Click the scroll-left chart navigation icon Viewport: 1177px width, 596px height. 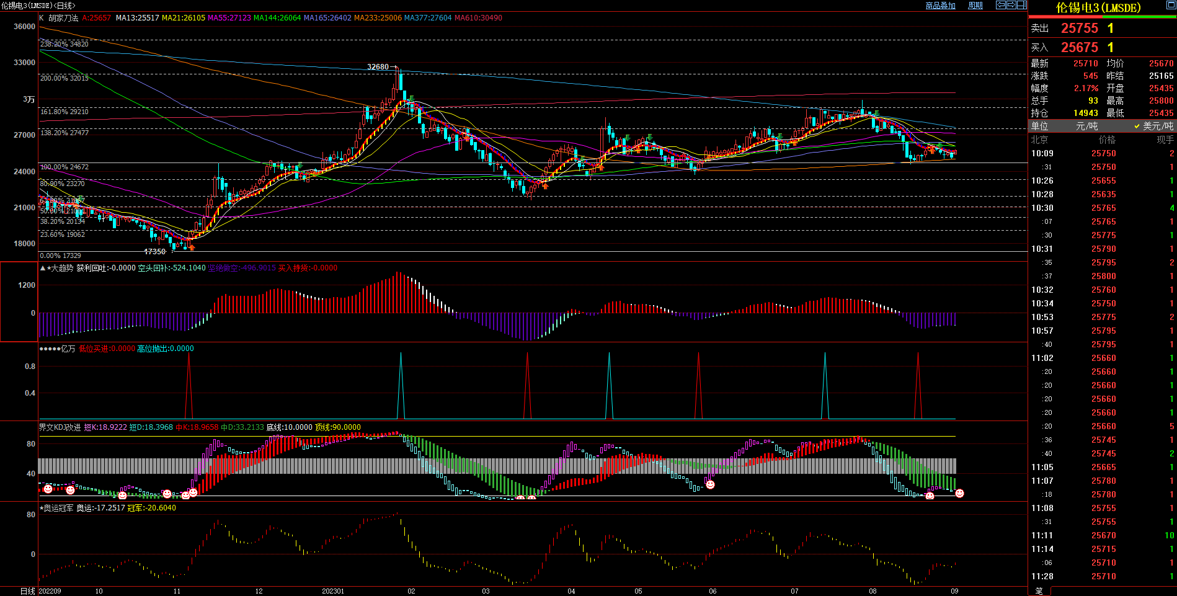[1001, 5]
